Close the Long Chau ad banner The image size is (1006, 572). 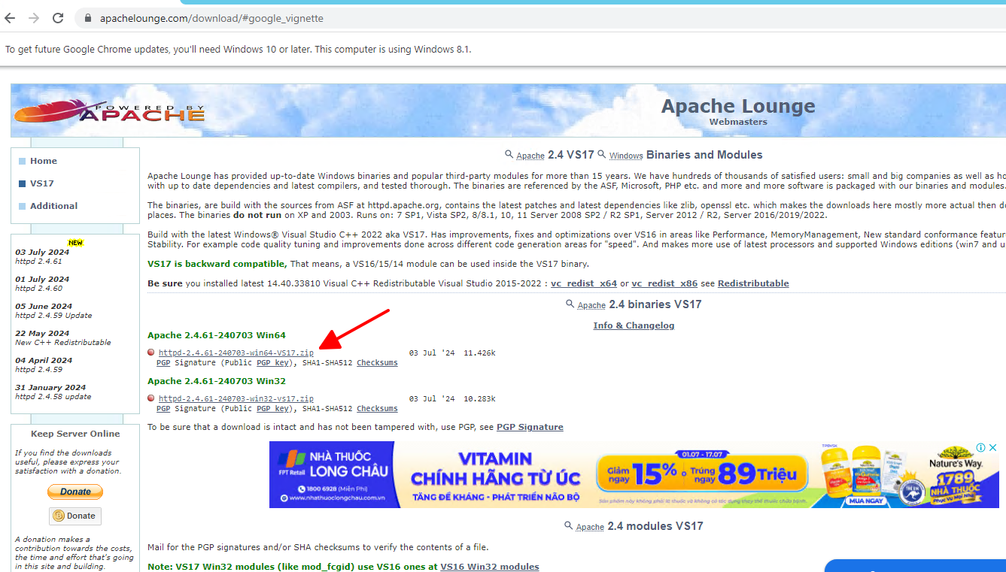point(992,448)
